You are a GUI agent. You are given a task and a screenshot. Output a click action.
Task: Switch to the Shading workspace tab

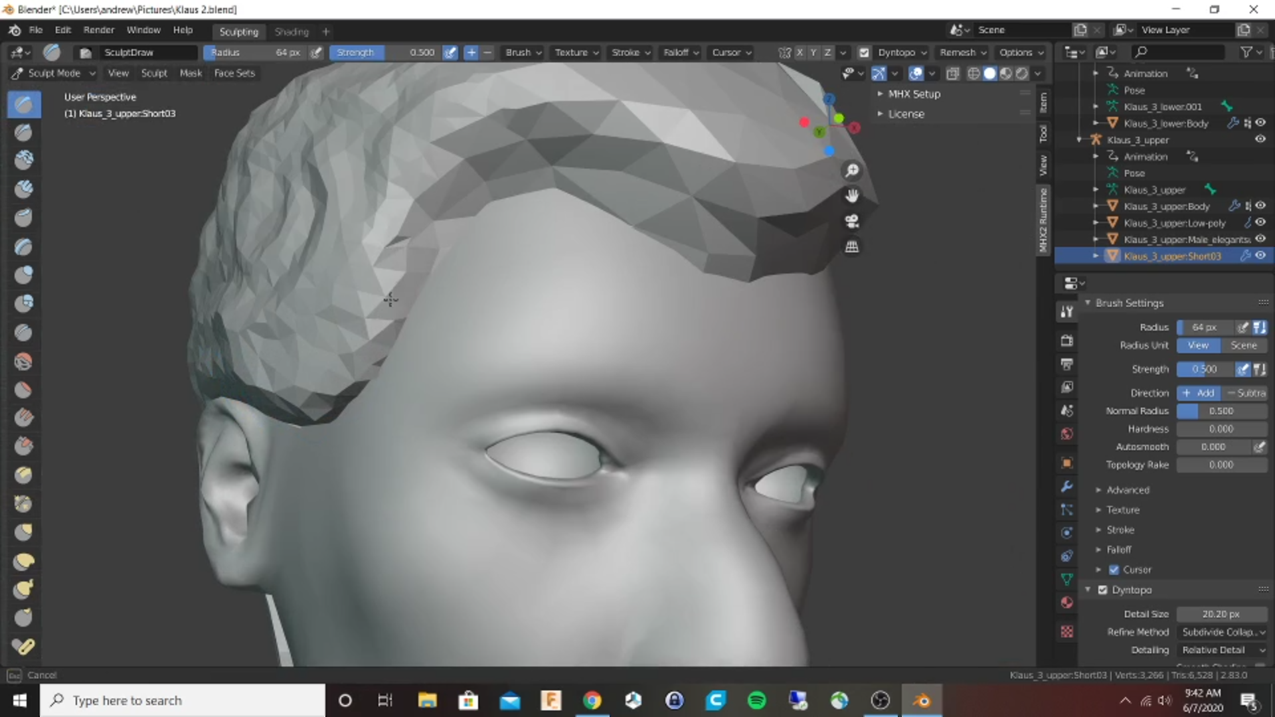pos(291,31)
